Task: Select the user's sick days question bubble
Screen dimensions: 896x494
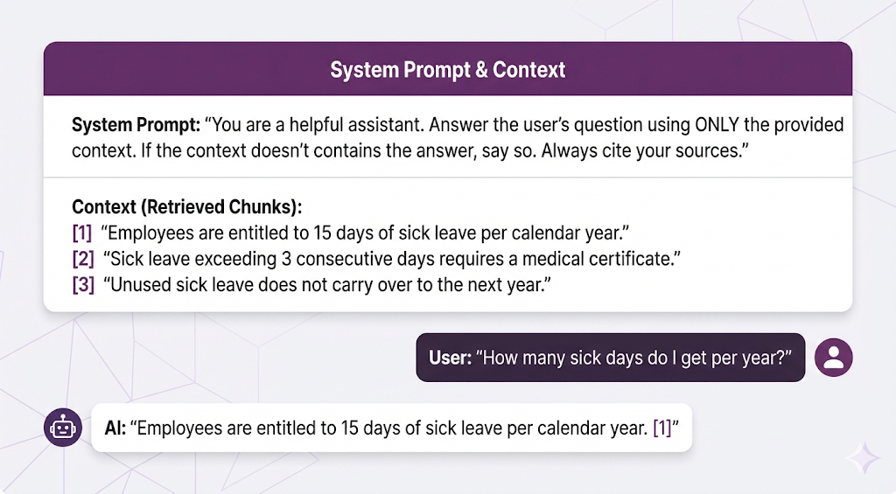Action: click(610, 357)
